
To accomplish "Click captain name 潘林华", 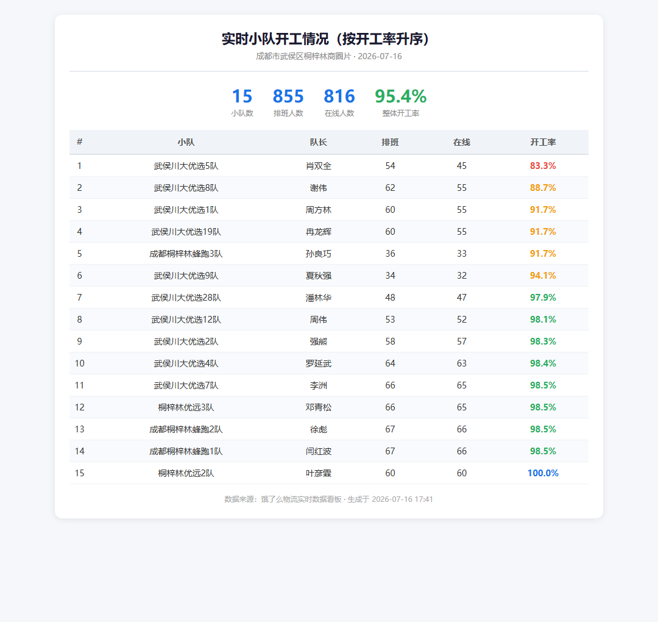I will [x=319, y=298].
